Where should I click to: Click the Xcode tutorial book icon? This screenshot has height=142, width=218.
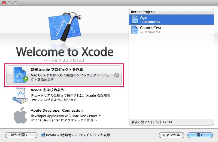(x=20, y=95)
